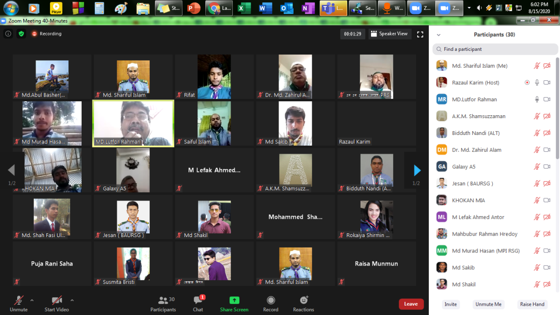Open the Chat icon with notification

click(198, 301)
